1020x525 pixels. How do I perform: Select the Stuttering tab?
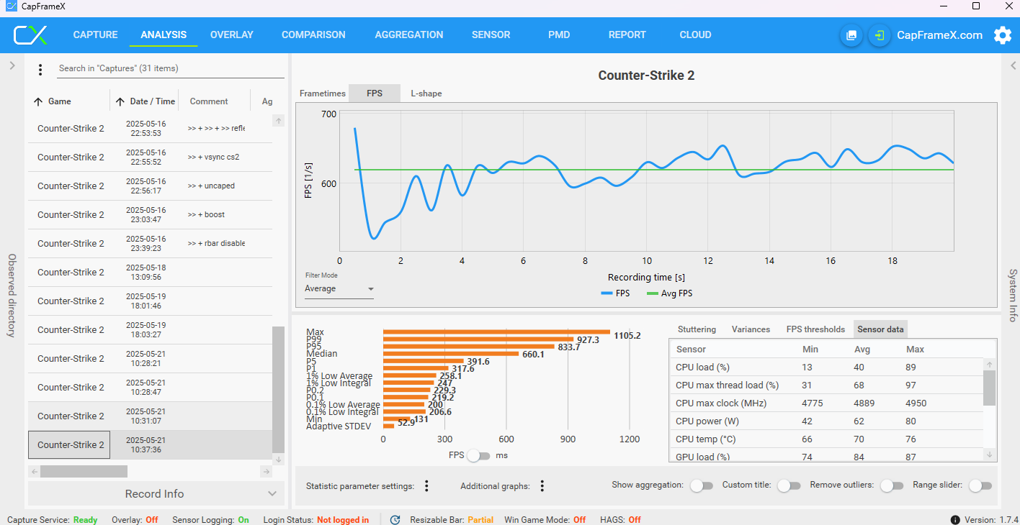click(x=697, y=329)
